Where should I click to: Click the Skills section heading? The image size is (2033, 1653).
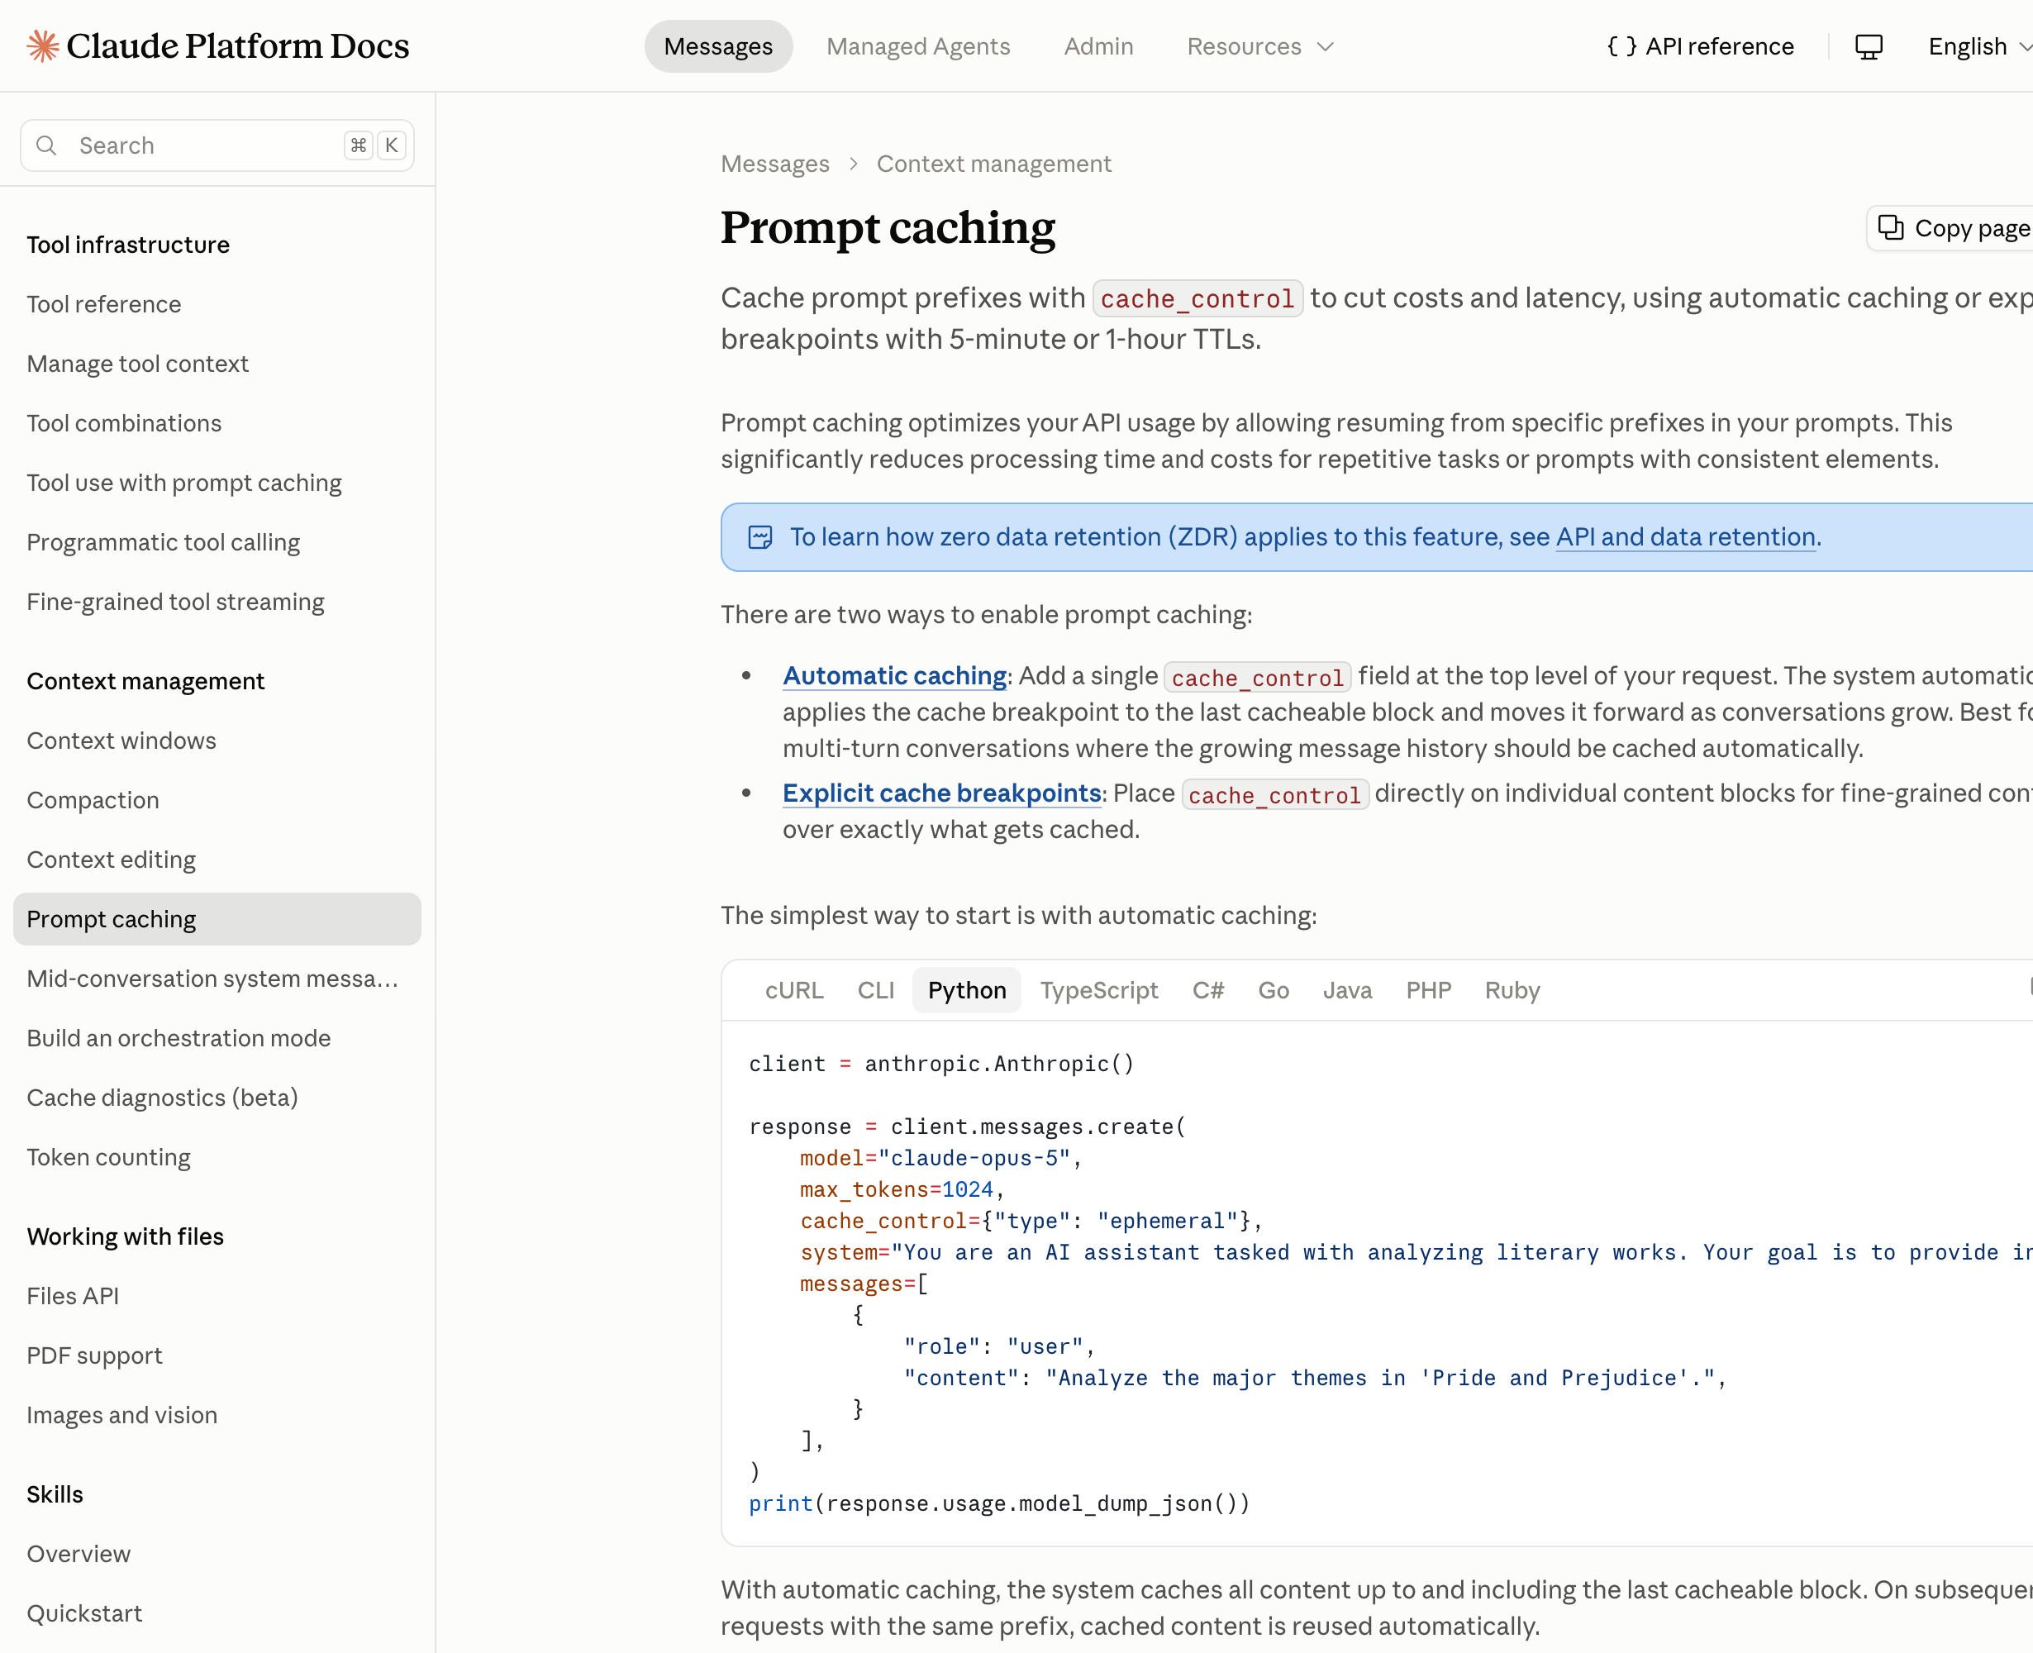(55, 1495)
